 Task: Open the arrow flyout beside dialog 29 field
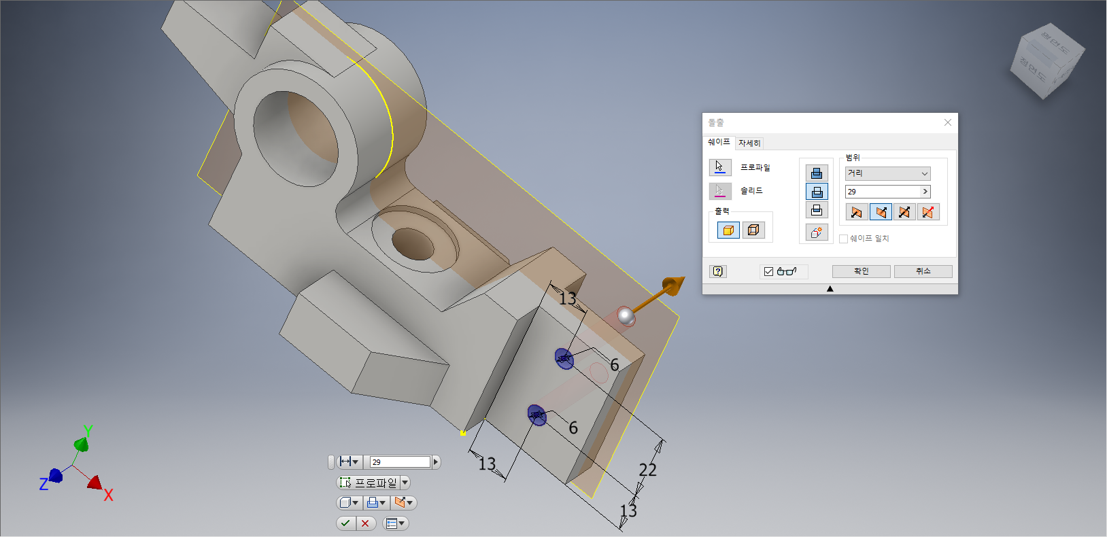[x=925, y=192]
